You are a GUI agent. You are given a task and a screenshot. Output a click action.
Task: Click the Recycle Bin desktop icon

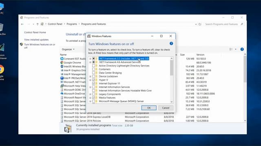click(x=1, y=27)
